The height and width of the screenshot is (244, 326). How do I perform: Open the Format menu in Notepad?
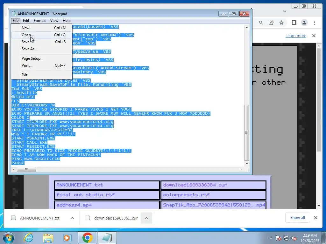pyautogui.click(x=40, y=21)
